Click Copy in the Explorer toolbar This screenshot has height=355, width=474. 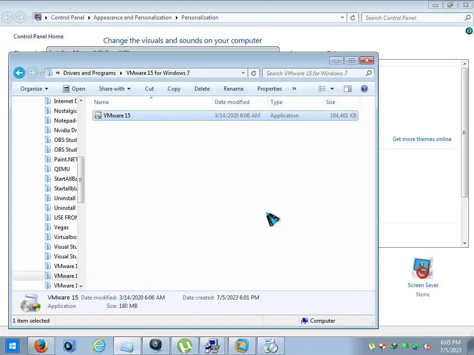coord(174,89)
